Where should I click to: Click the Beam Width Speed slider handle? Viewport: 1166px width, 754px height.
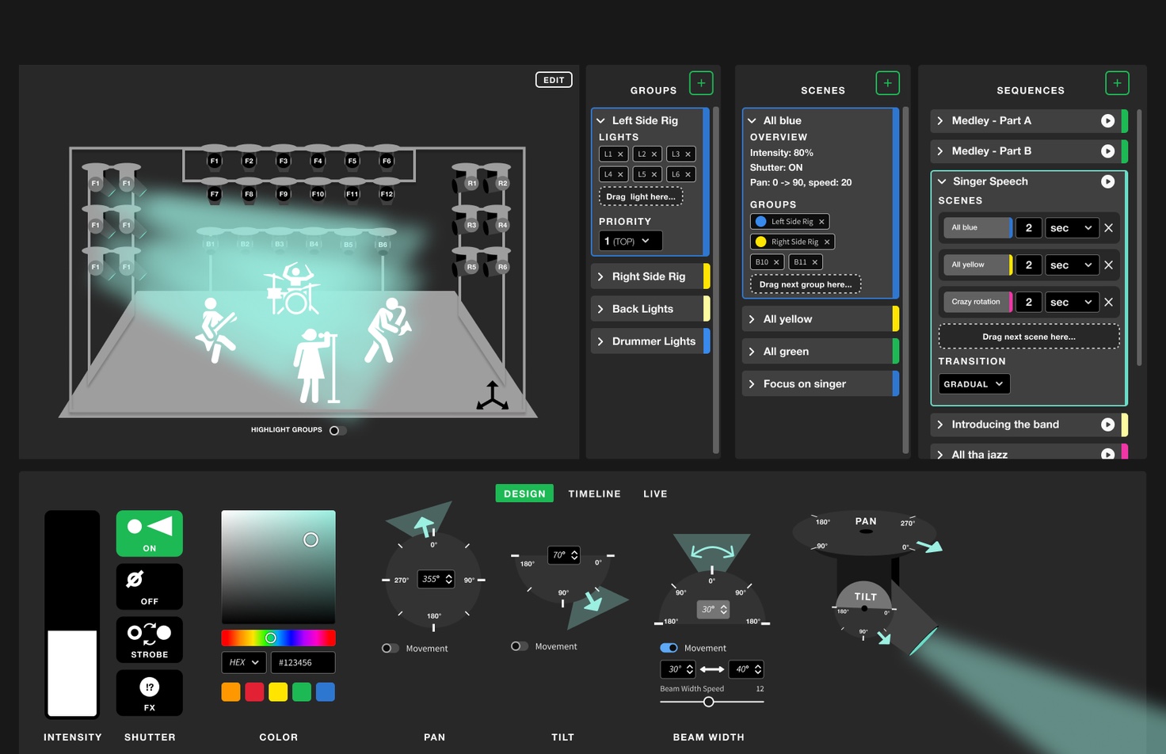pos(709,702)
